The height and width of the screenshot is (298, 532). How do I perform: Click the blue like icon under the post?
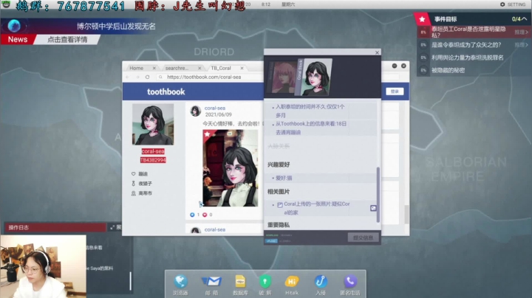(192, 215)
